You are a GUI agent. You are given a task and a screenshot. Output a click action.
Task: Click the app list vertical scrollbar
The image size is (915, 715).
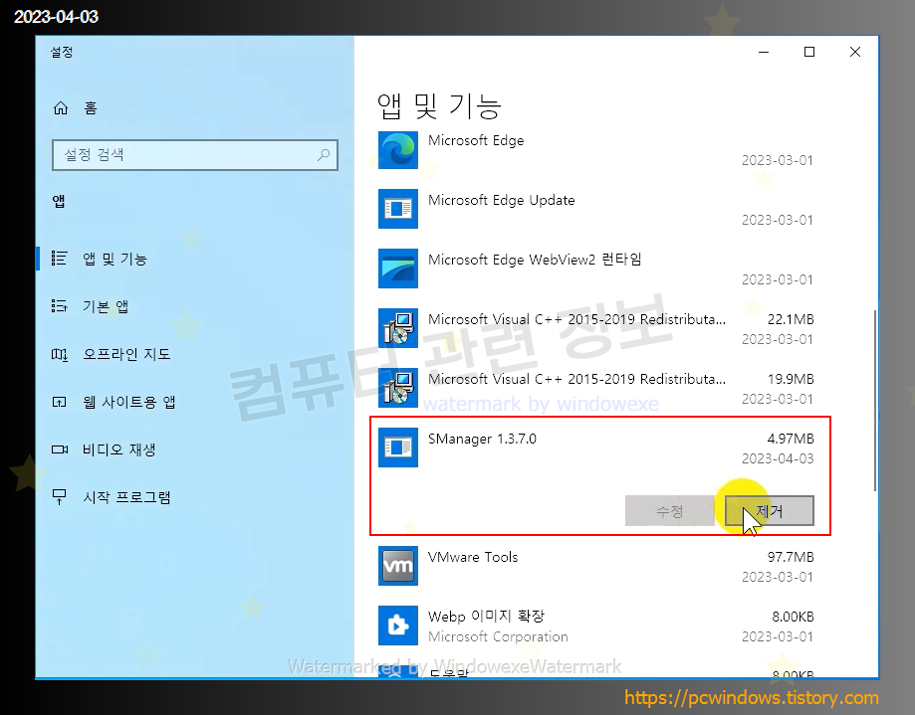[x=875, y=401]
